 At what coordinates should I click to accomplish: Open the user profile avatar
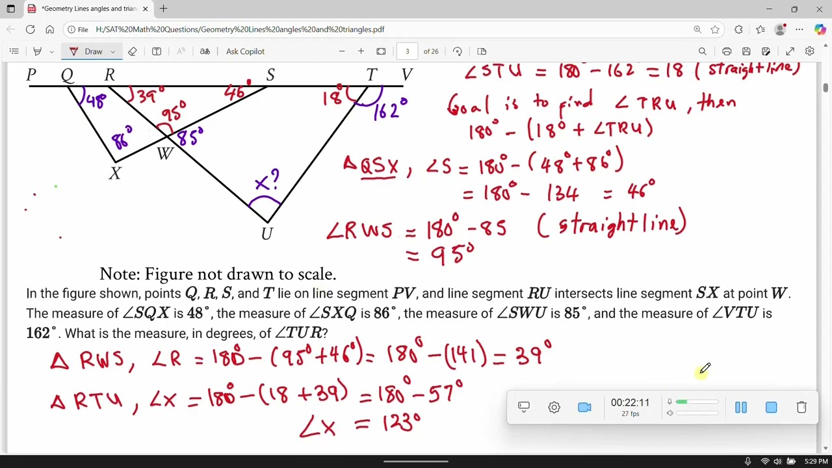(781, 29)
